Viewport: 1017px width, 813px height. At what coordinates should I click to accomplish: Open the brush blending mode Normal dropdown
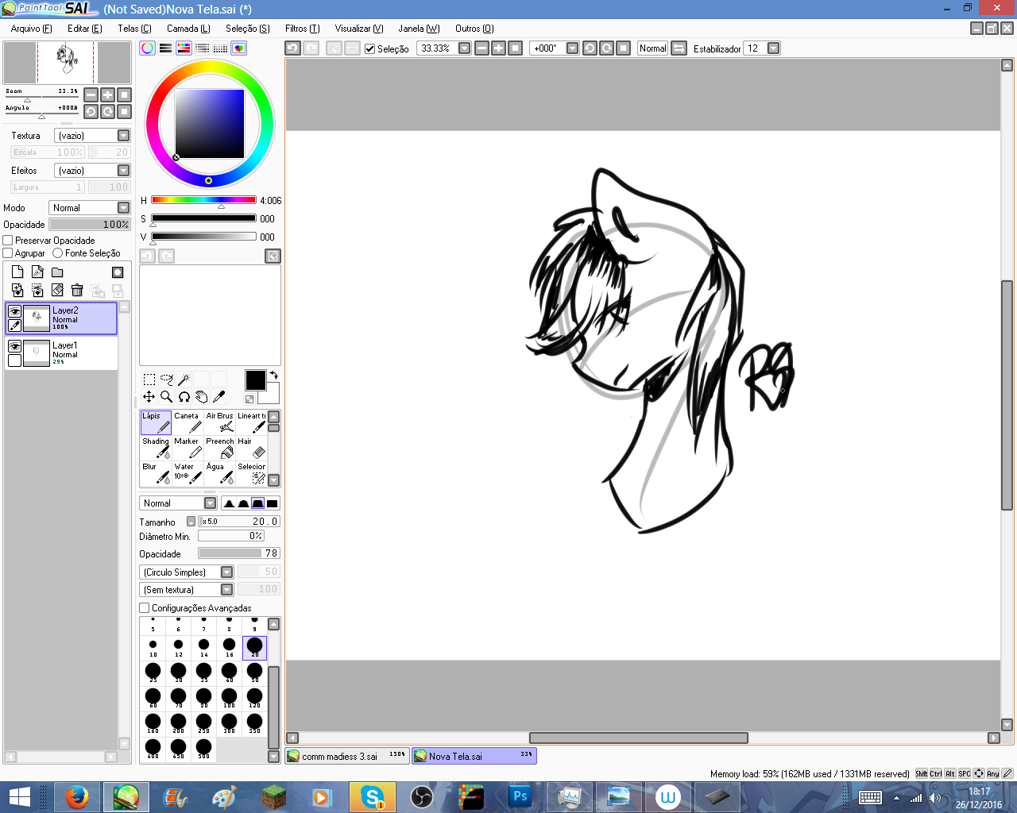tap(178, 503)
